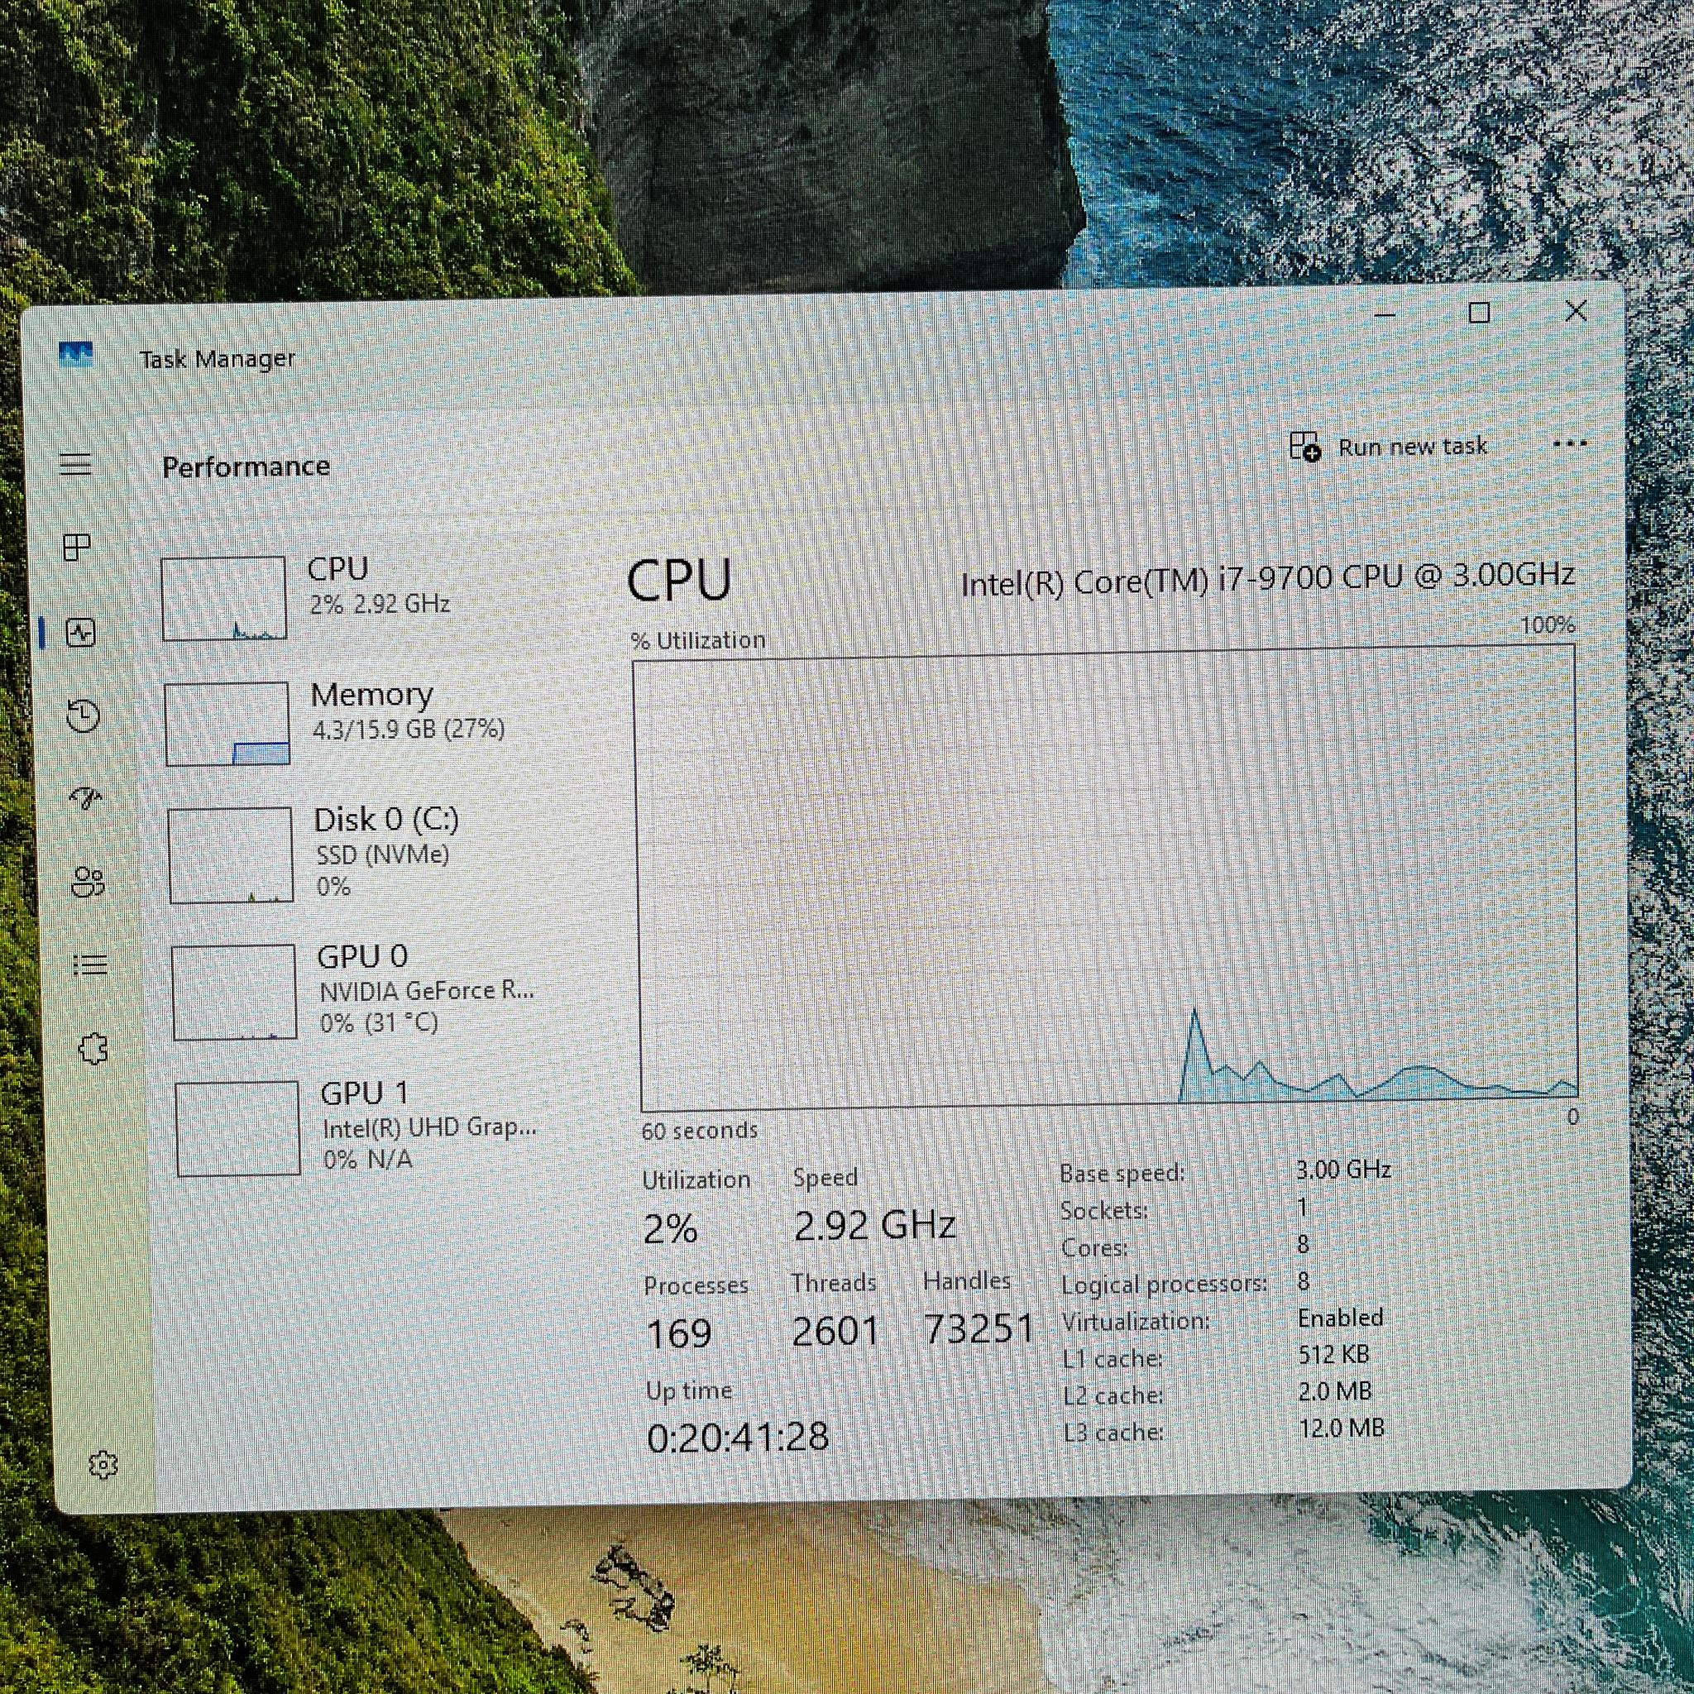Click the '2.92 GHz' speed value
This screenshot has width=1694, height=1694.
click(x=874, y=1225)
